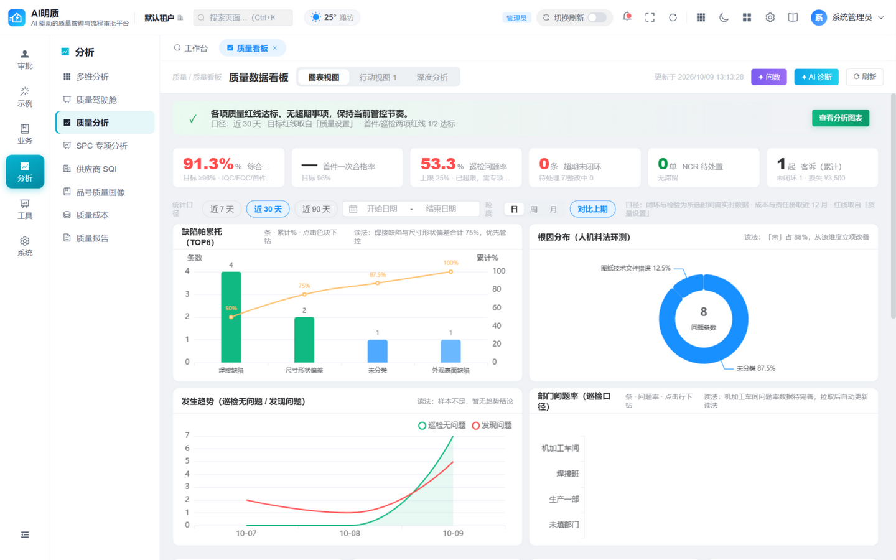Switch to 深度分析 tab
Image resolution: width=896 pixels, height=560 pixels.
(x=432, y=77)
